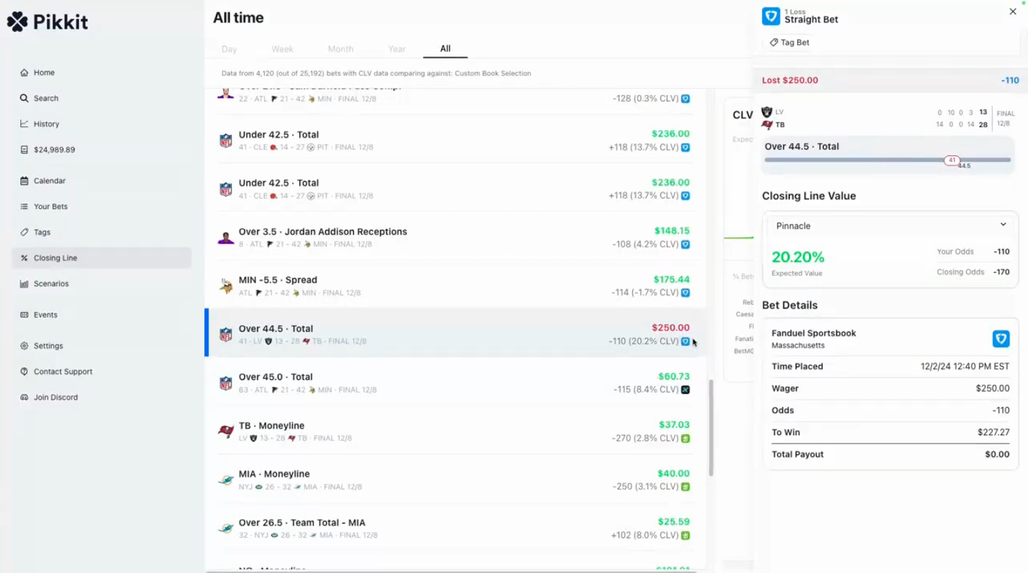Image resolution: width=1028 pixels, height=573 pixels.
Task: Click Buccaneers logo on TB Moneyline row
Action: pyautogui.click(x=226, y=431)
